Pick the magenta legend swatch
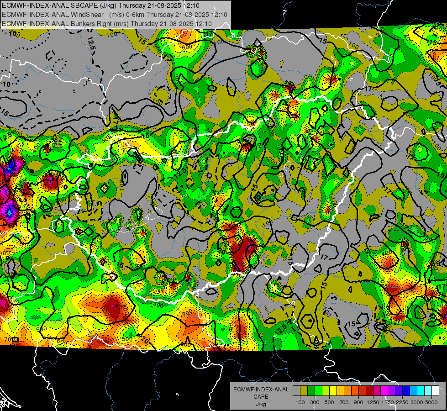Screen dimensions: 447x411 coord(384,391)
